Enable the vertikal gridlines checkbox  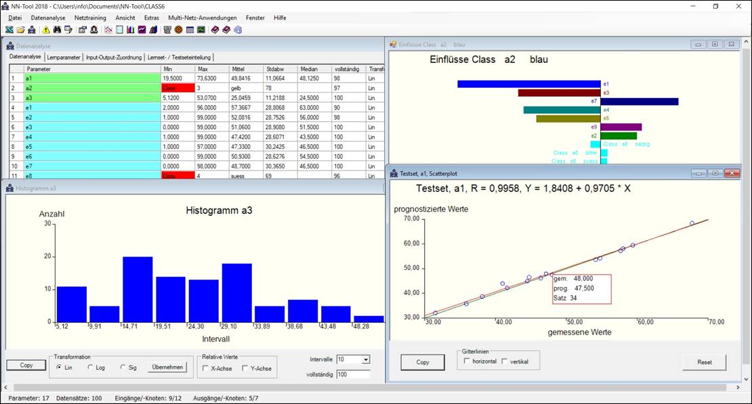(504, 361)
